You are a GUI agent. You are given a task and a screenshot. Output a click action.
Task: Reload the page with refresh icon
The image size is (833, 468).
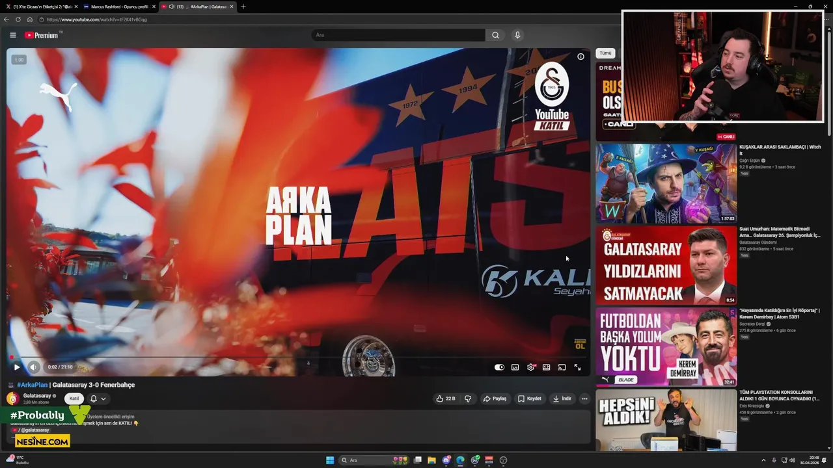tap(18, 19)
